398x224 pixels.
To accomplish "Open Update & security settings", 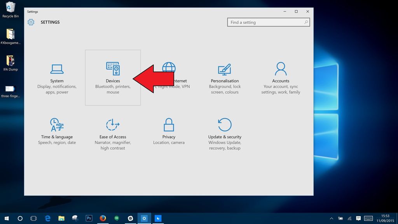I will coord(225,132).
